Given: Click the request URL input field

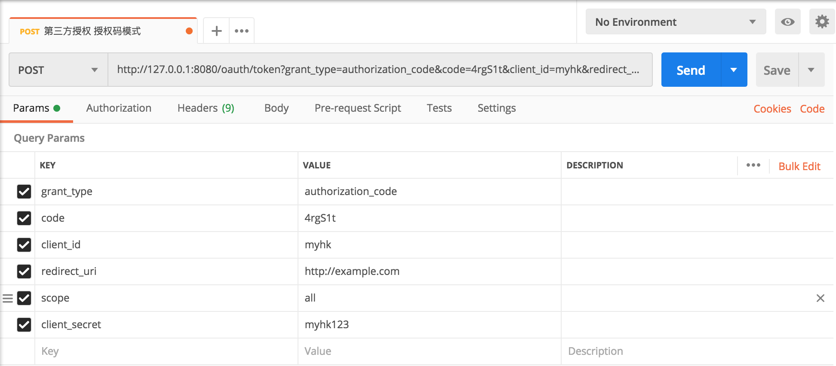Looking at the screenshot, I should coord(378,70).
